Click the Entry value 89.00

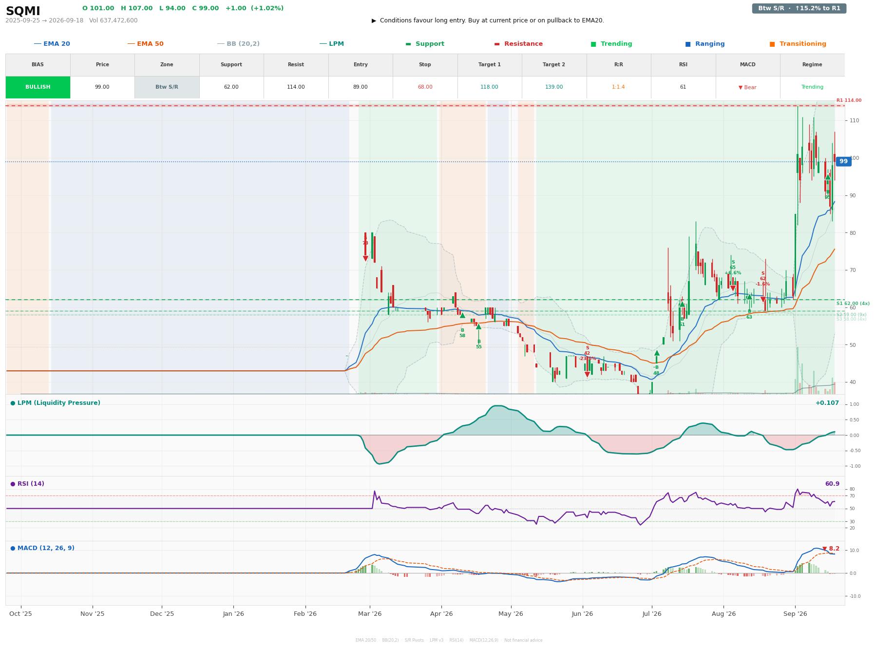click(361, 87)
